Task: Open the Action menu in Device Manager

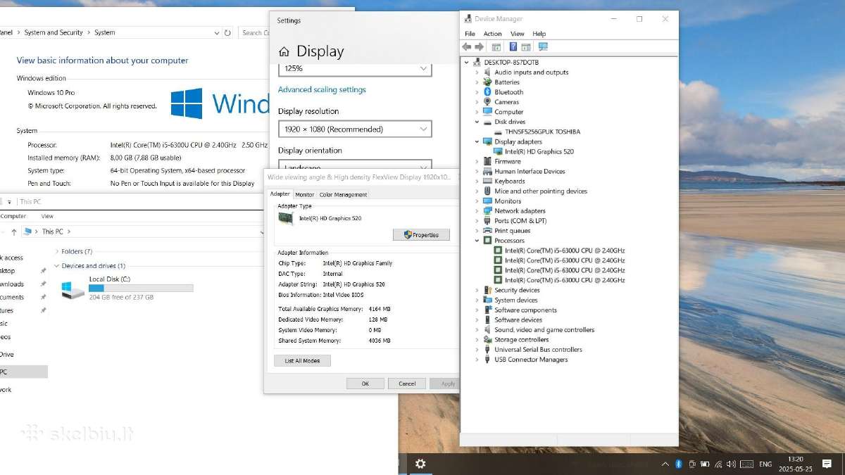Action: click(492, 34)
